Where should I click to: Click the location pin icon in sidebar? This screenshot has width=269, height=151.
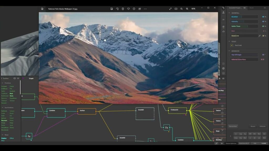(223, 13)
